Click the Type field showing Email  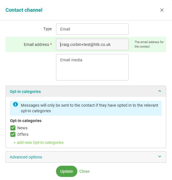point(92,29)
